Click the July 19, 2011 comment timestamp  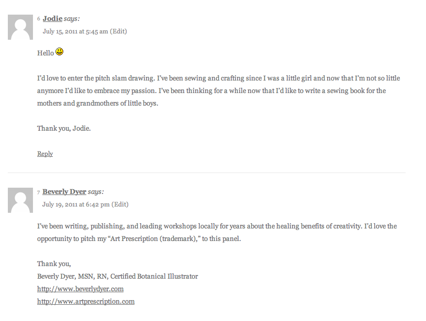click(x=76, y=204)
